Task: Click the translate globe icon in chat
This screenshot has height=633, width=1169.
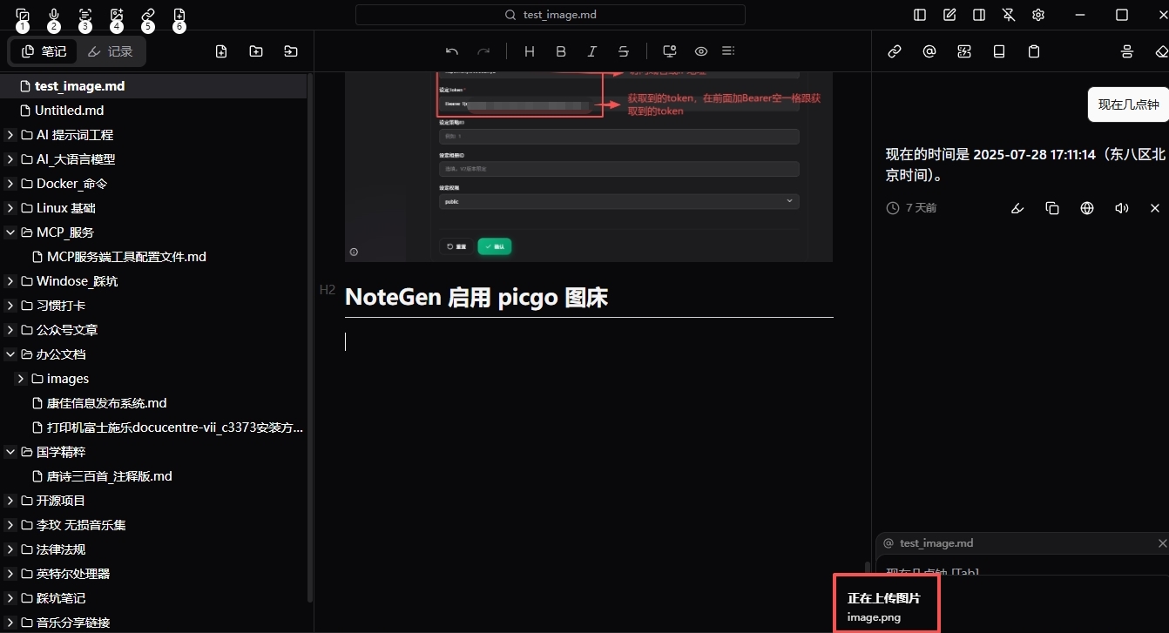Action: pos(1087,208)
